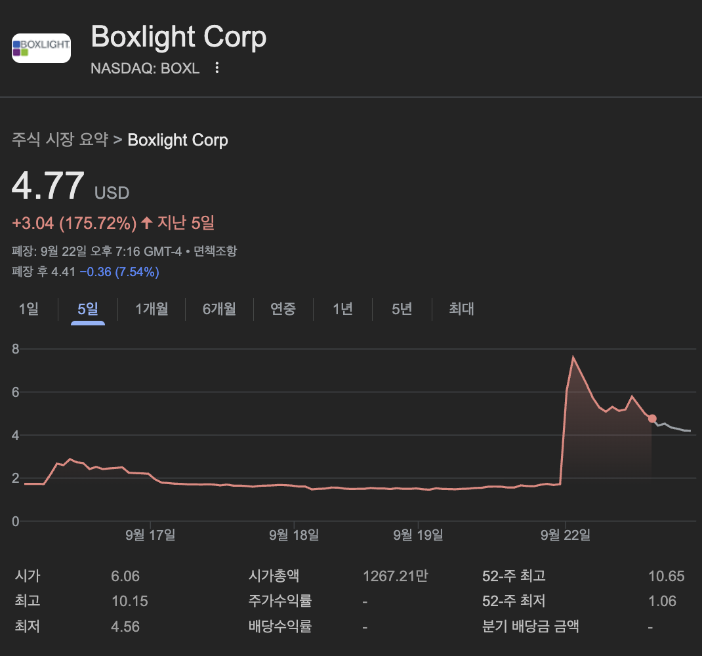Image resolution: width=702 pixels, height=656 pixels.
Task: Click the +3.04 (175.72%) change text
Action: pos(74,223)
